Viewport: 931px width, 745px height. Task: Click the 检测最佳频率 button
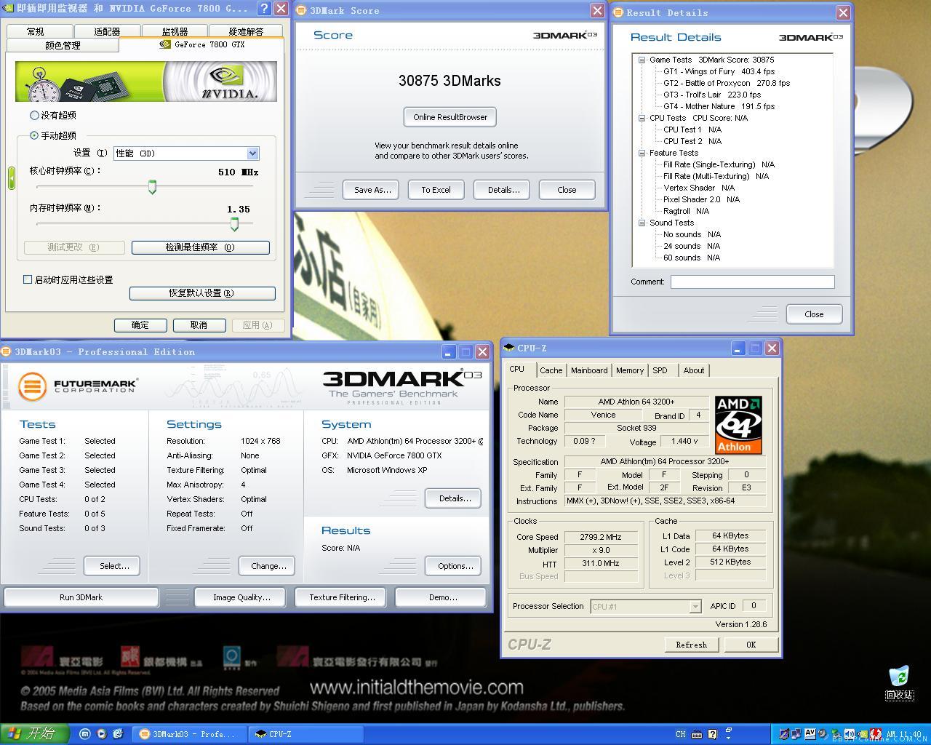(x=200, y=247)
